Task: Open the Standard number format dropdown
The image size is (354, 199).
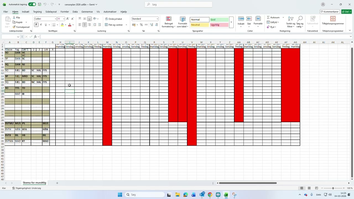Action: [157, 19]
